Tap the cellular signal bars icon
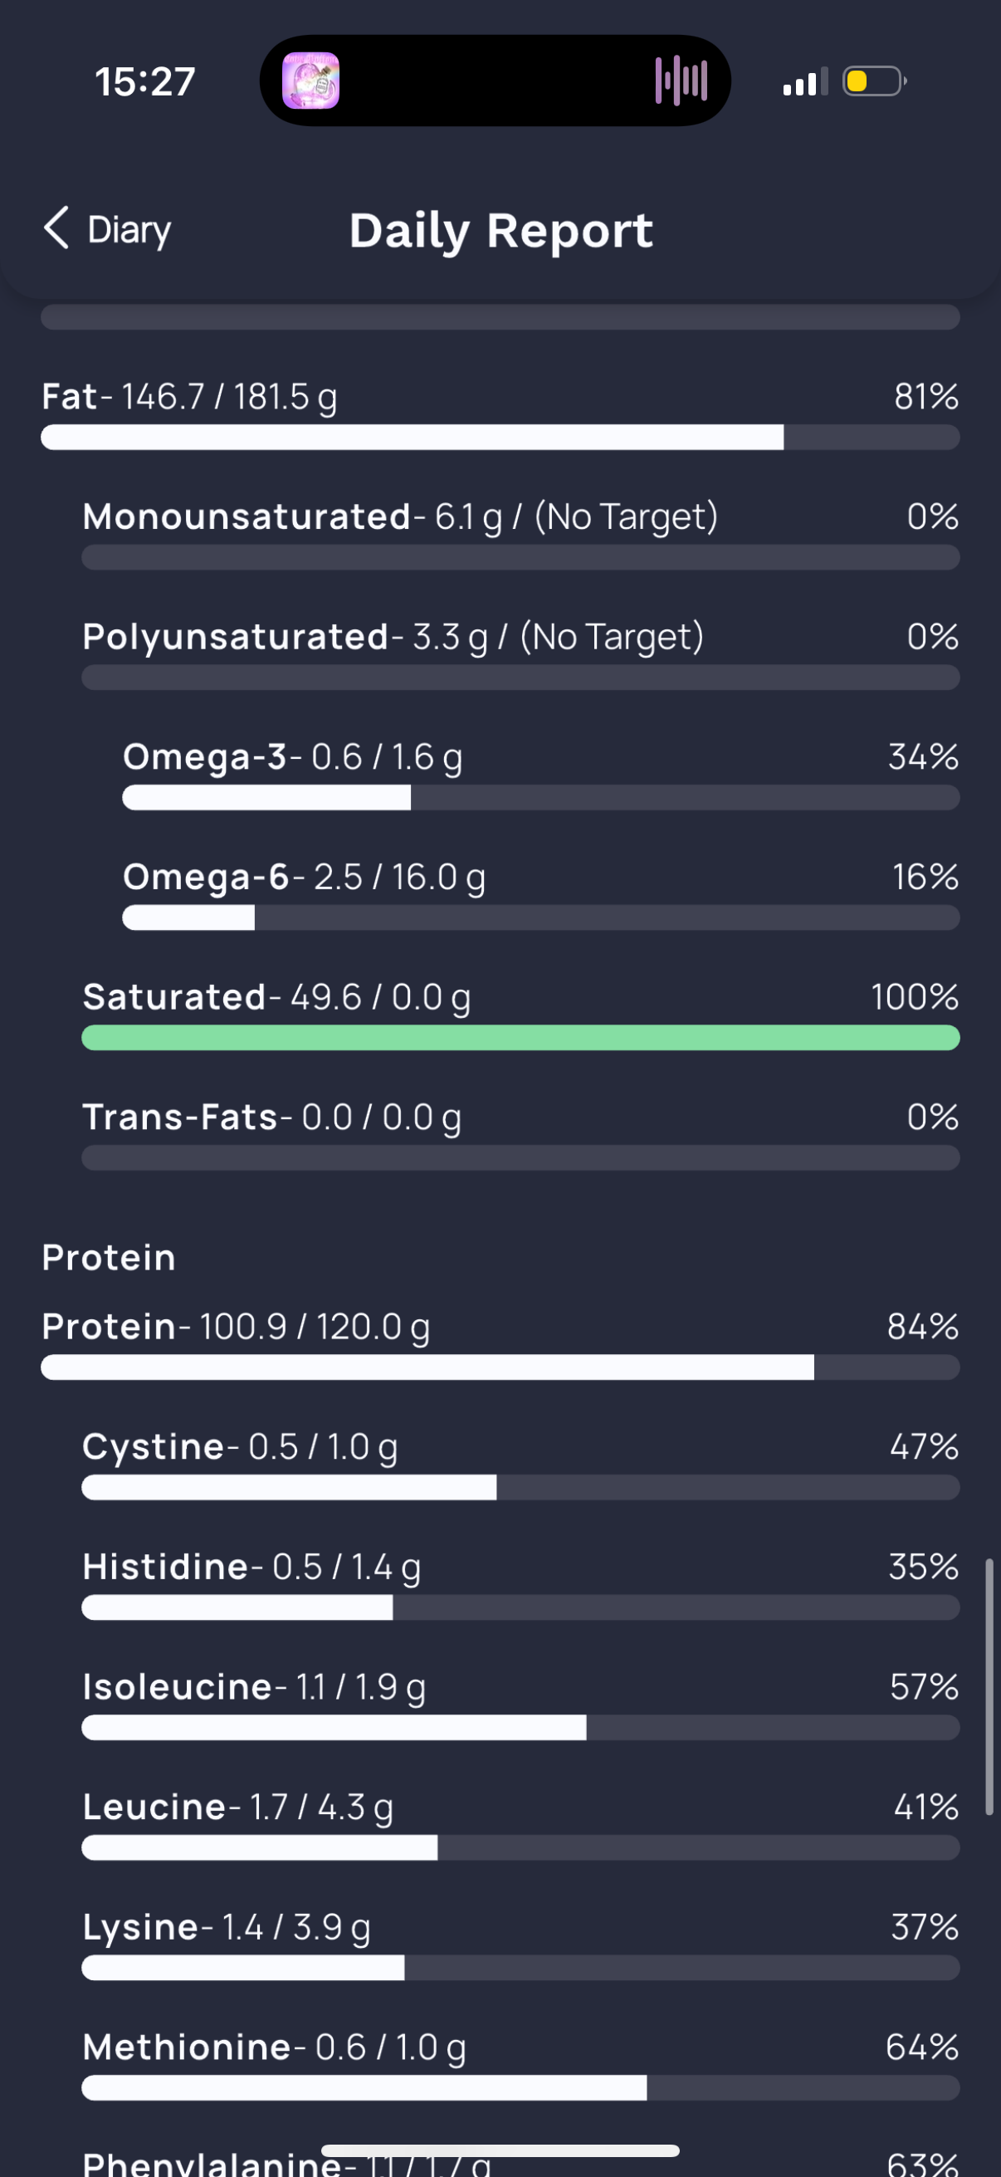This screenshot has width=1001, height=2177. (805, 82)
